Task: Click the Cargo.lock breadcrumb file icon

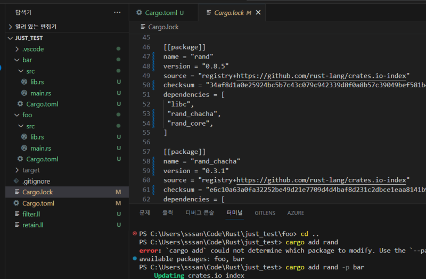Action: click(x=143, y=27)
